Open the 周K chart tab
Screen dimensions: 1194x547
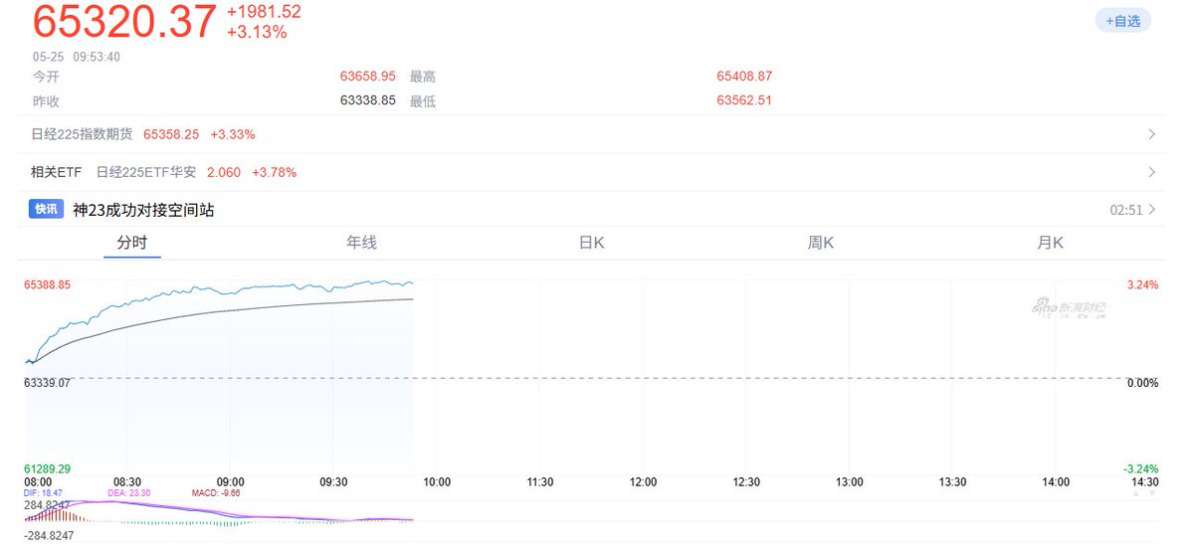821,242
